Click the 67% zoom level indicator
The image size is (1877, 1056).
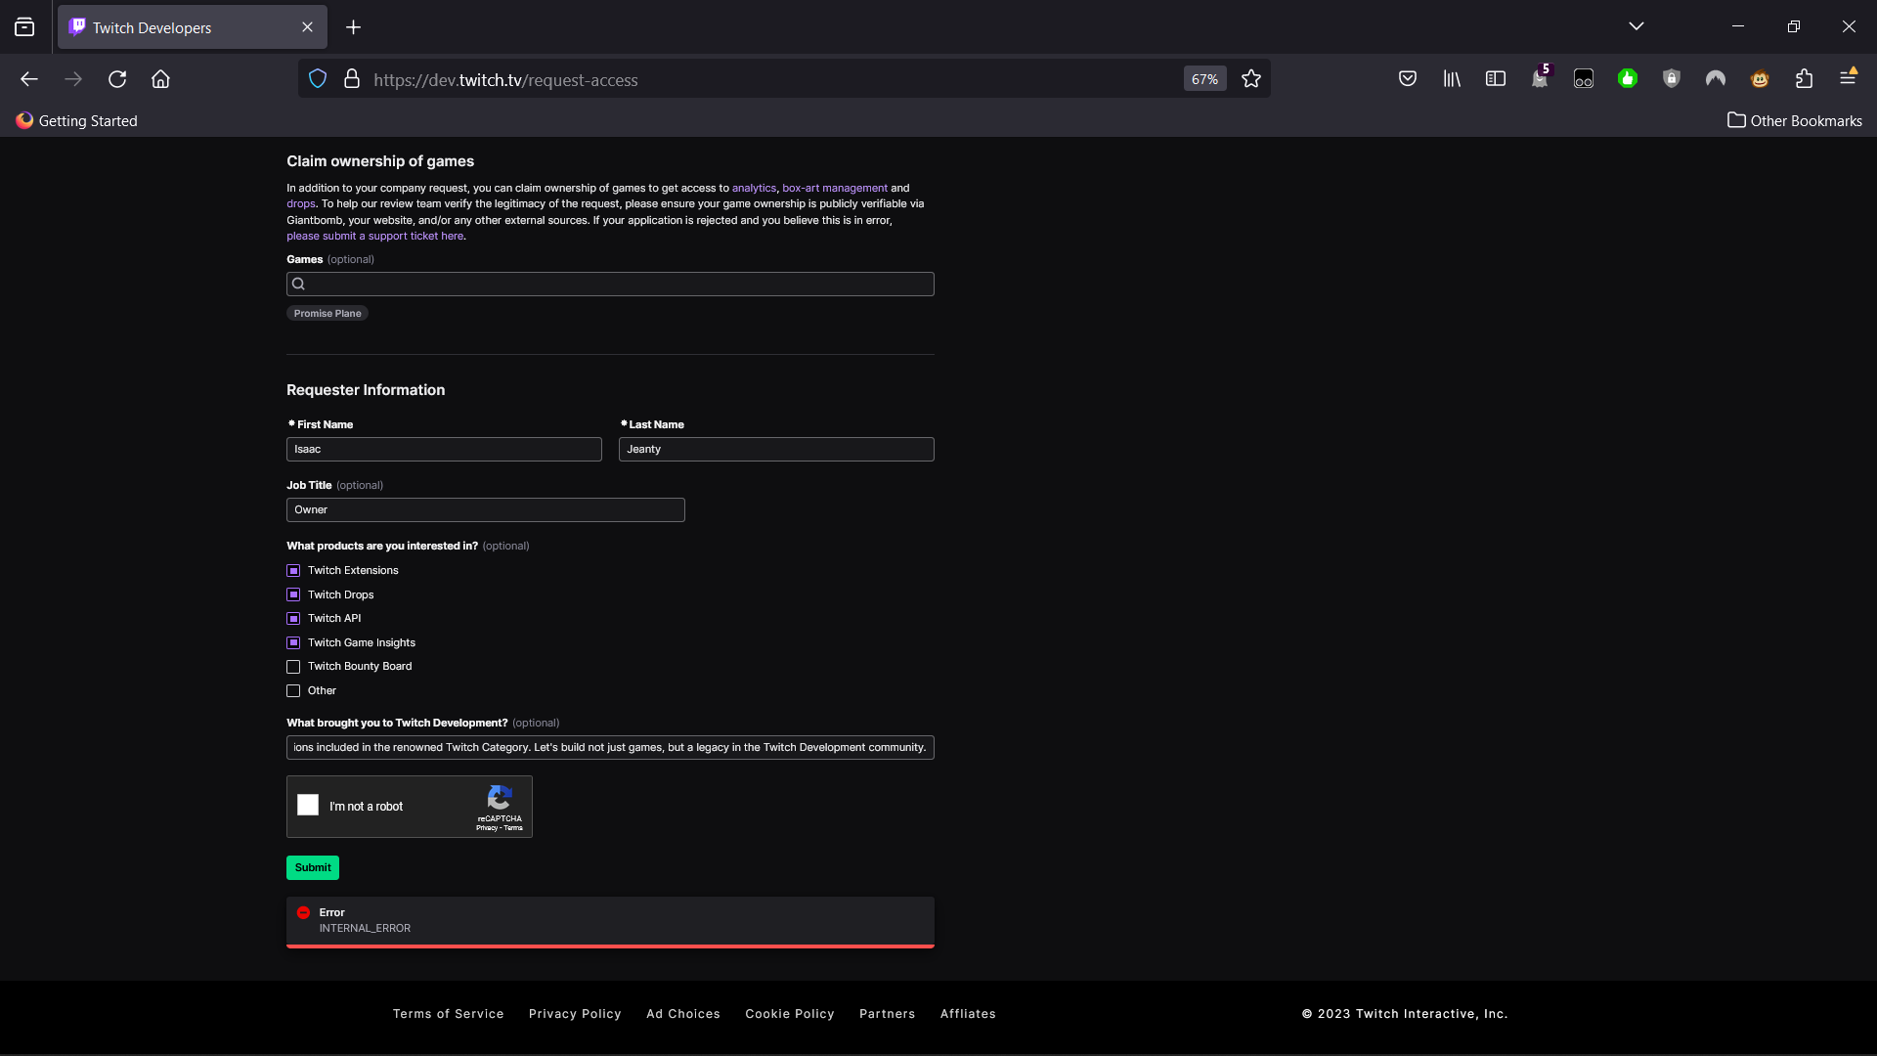(1204, 78)
